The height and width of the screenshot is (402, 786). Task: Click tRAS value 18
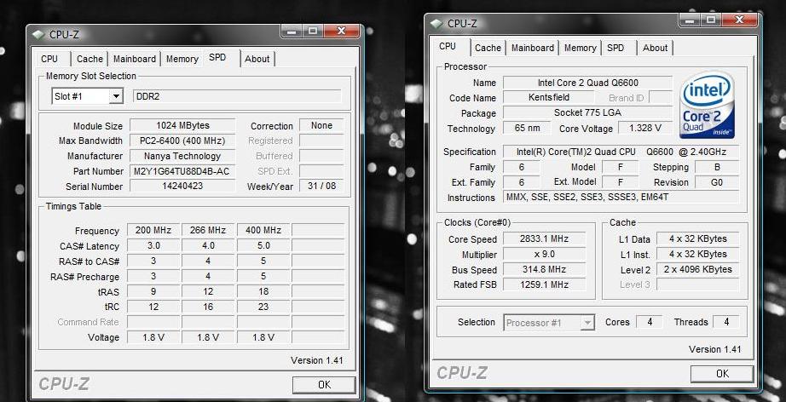coord(263,291)
